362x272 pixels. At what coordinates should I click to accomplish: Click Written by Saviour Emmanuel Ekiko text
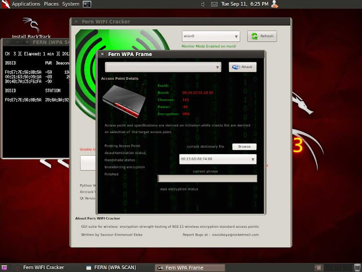[x=112, y=235]
